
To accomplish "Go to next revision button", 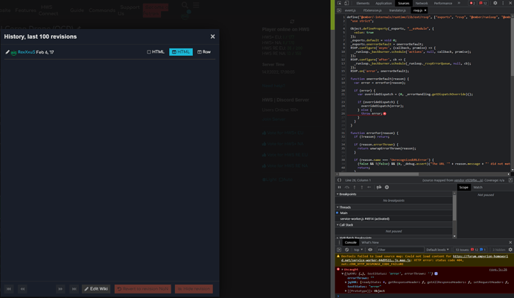I will [60, 289].
